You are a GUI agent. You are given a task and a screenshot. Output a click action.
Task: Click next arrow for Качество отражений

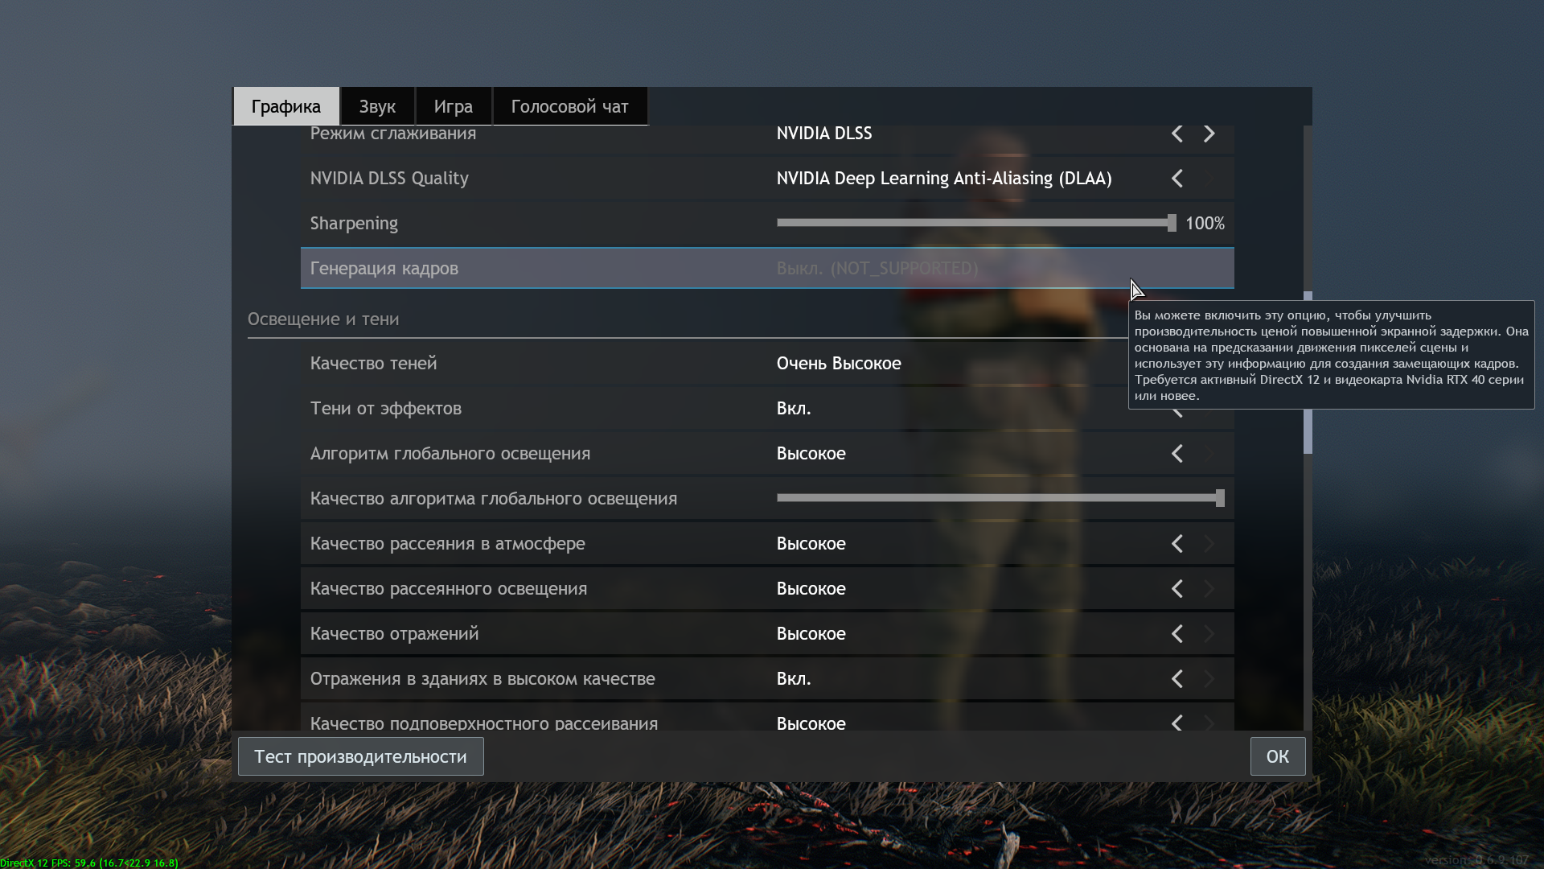click(x=1209, y=634)
